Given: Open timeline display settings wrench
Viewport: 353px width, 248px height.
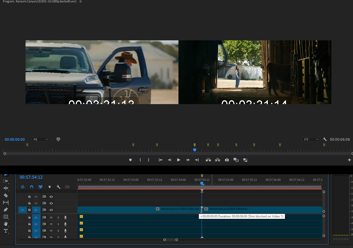Looking at the screenshot, I should tap(58, 187).
